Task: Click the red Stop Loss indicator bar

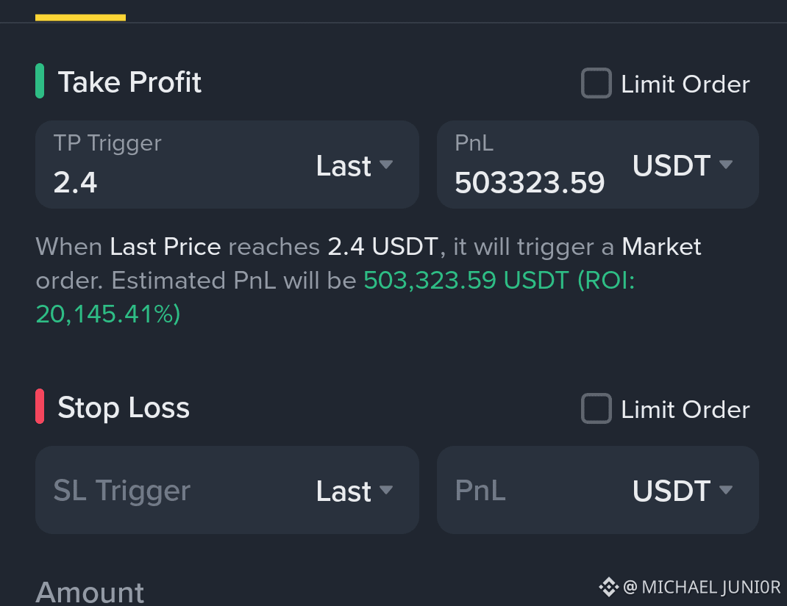Action: click(x=40, y=406)
